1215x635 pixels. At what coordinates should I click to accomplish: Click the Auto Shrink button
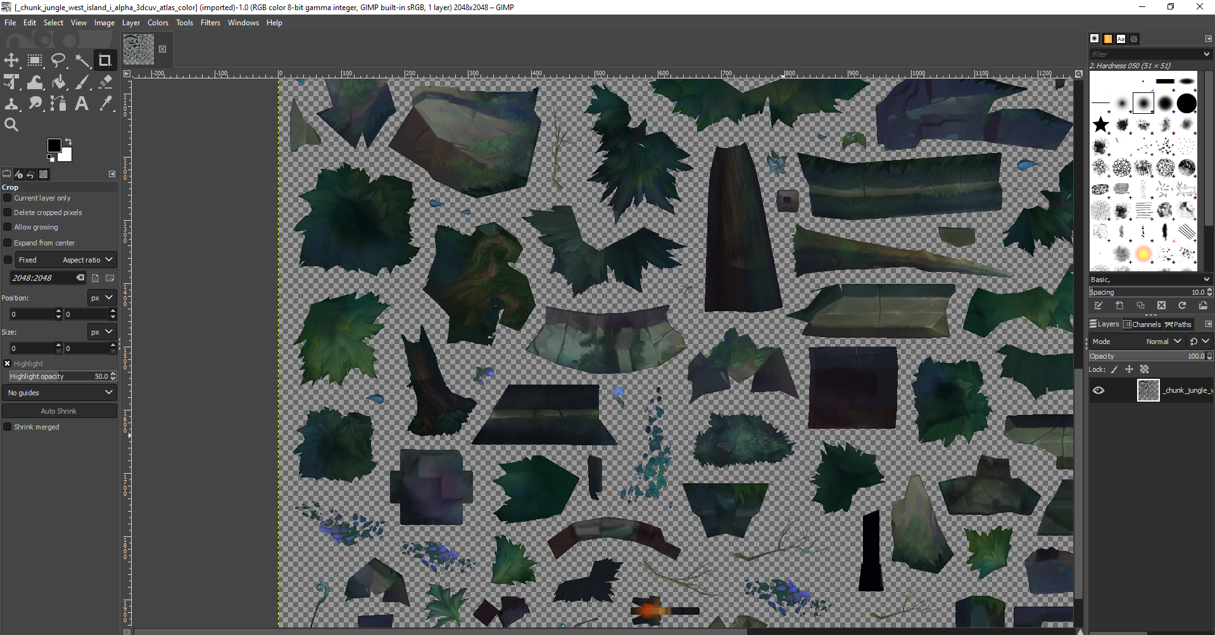click(59, 411)
